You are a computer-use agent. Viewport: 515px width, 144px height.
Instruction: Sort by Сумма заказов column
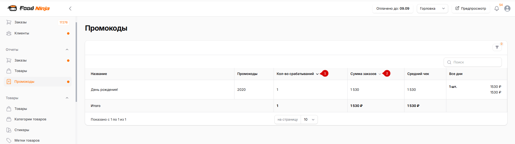tap(366, 74)
